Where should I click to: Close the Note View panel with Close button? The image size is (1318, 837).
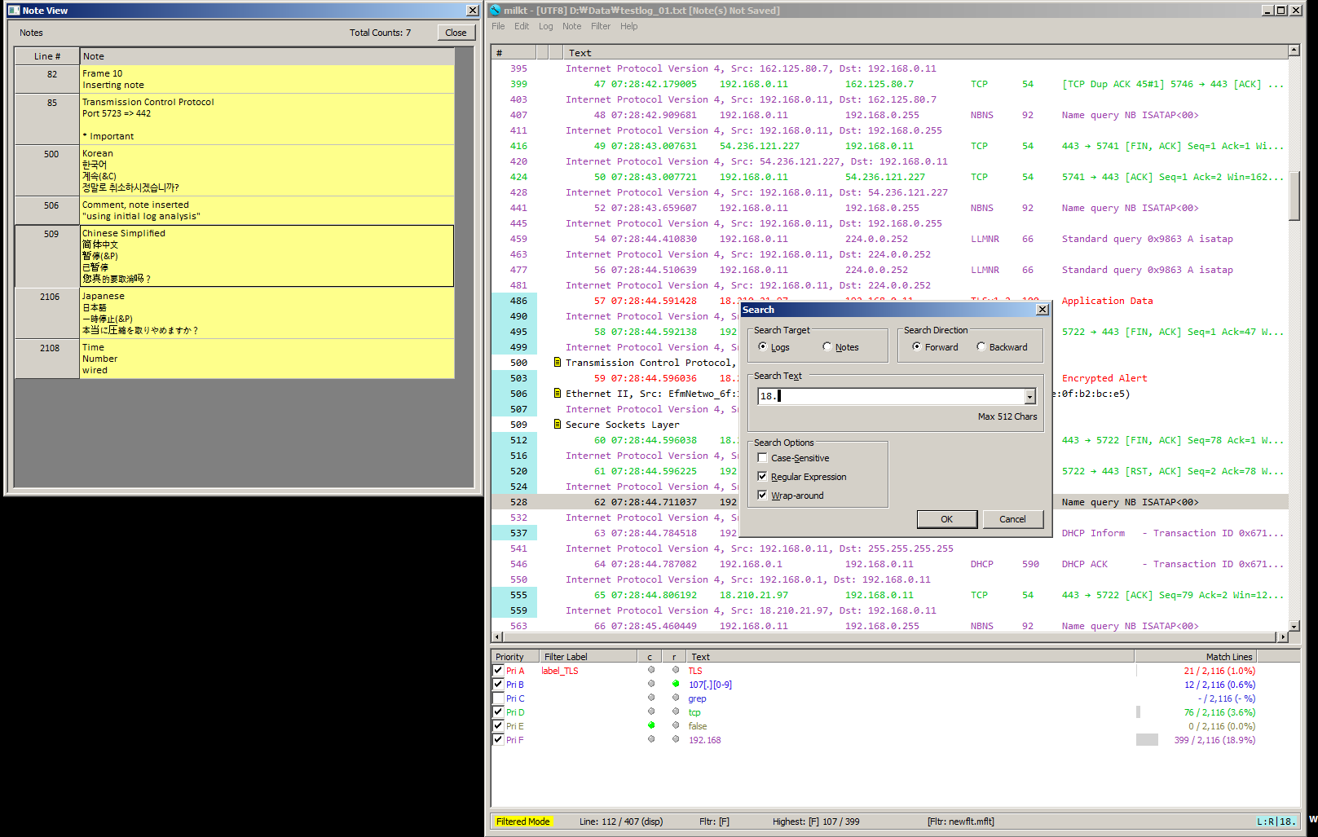[456, 33]
